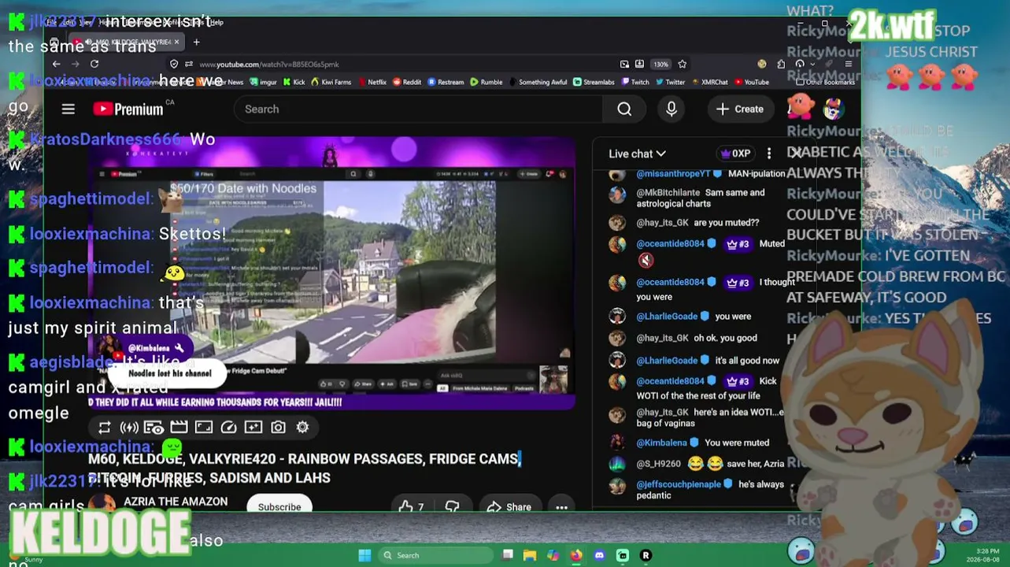
Task: Open the YouTube bookmark in the bookmarks bar
Action: pos(752,82)
